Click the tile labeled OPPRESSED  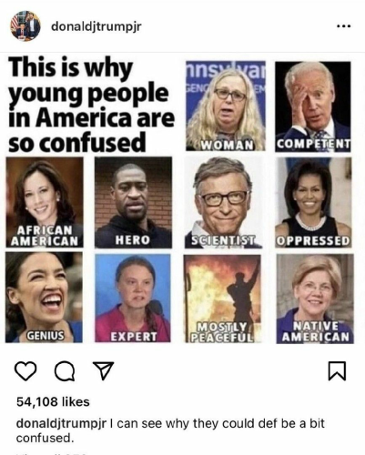(x=313, y=202)
